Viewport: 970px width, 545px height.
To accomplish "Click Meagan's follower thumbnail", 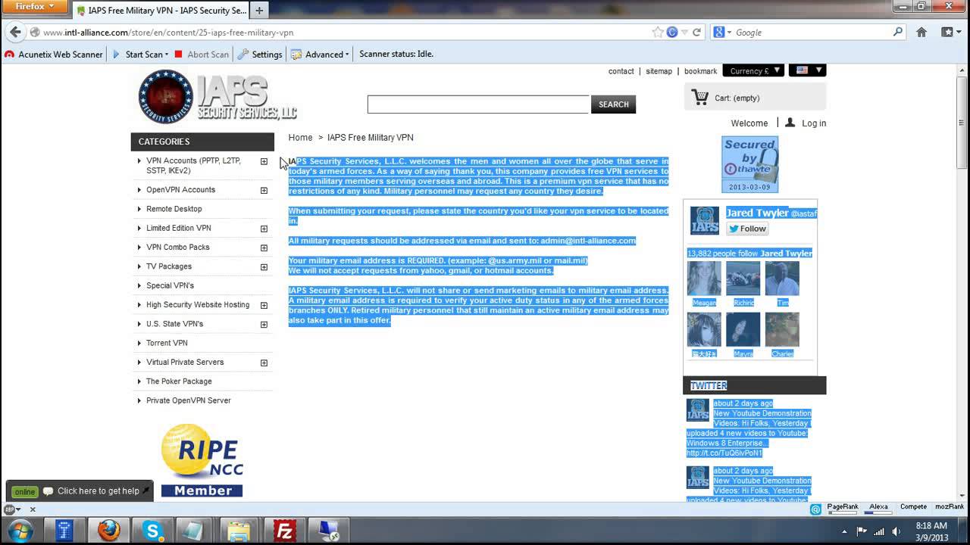I will point(704,279).
